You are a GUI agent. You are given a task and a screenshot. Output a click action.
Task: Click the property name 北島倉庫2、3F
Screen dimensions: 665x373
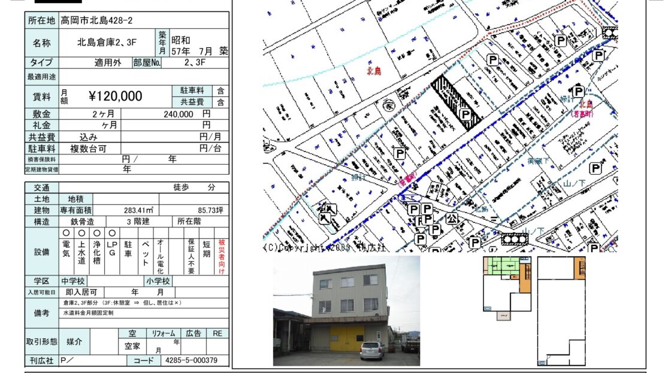point(107,43)
